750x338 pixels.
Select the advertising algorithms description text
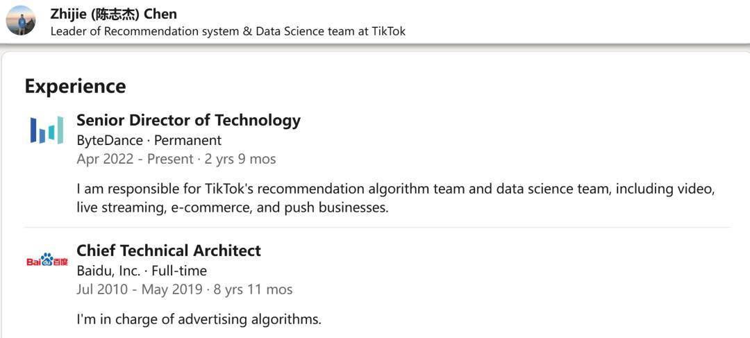tap(199, 319)
